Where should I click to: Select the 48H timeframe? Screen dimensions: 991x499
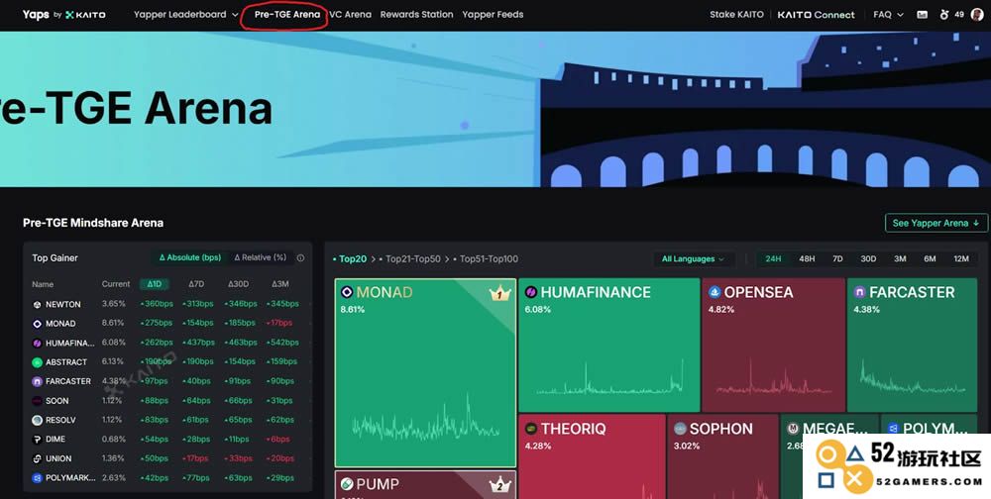click(x=807, y=259)
